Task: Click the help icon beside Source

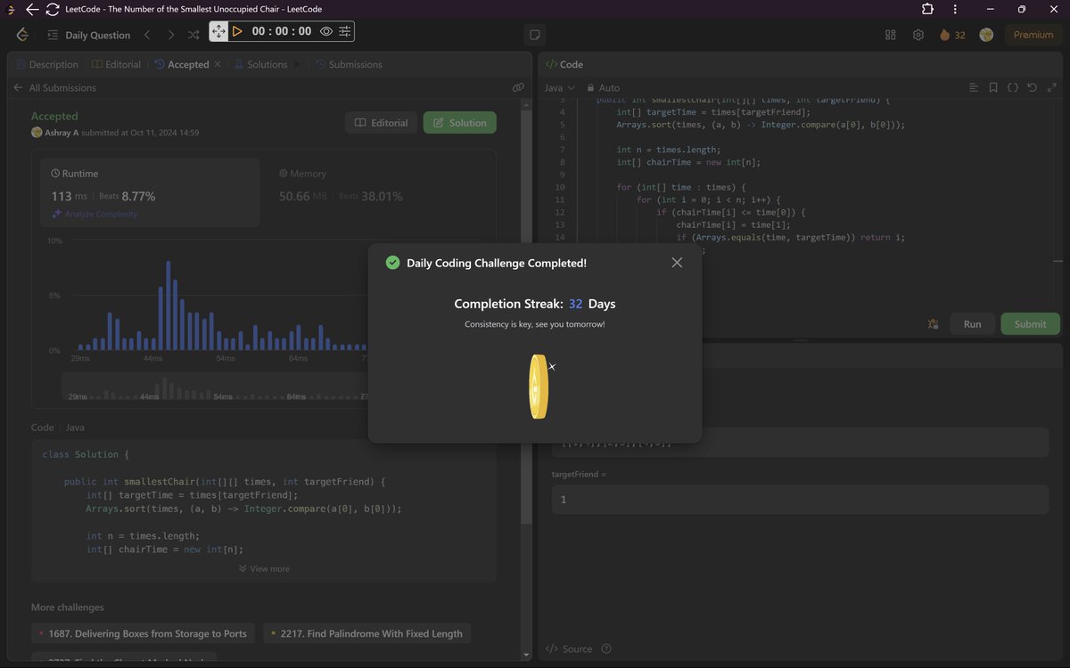Action: (x=607, y=648)
